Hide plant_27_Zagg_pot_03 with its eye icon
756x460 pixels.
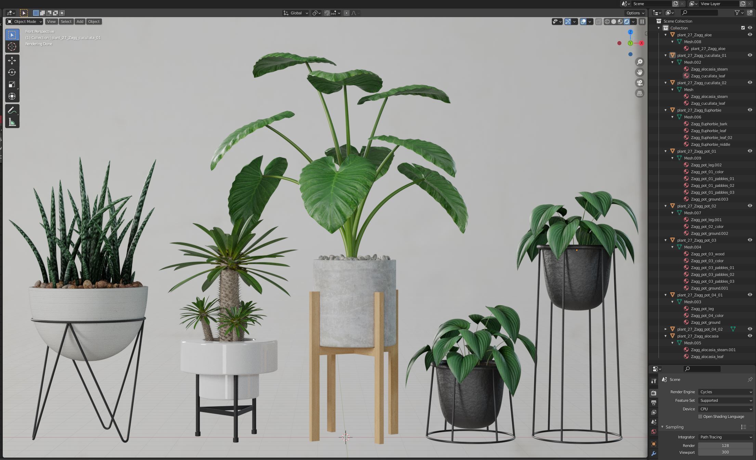point(750,240)
